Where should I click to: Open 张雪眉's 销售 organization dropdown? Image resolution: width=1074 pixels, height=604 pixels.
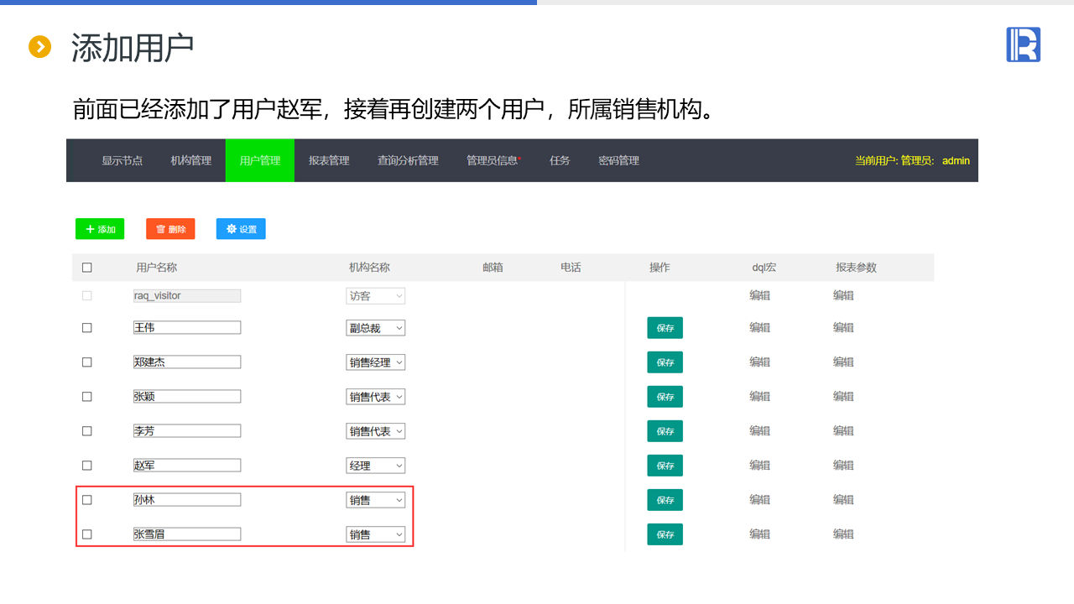376,534
